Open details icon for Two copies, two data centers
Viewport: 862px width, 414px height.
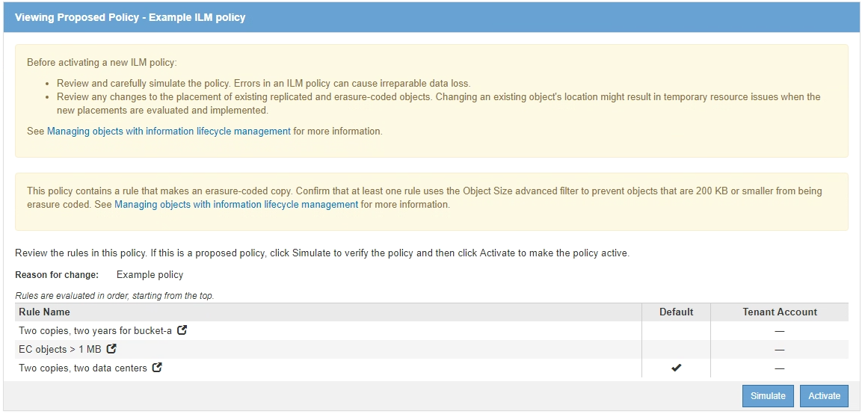(x=157, y=368)
